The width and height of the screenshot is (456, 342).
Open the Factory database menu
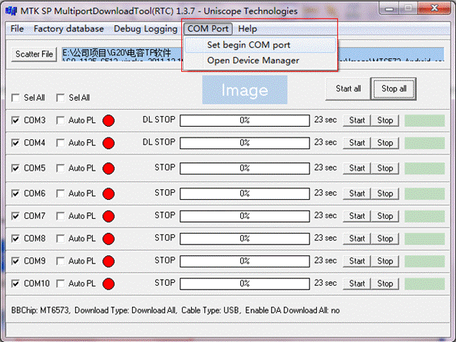coord(68,28)
